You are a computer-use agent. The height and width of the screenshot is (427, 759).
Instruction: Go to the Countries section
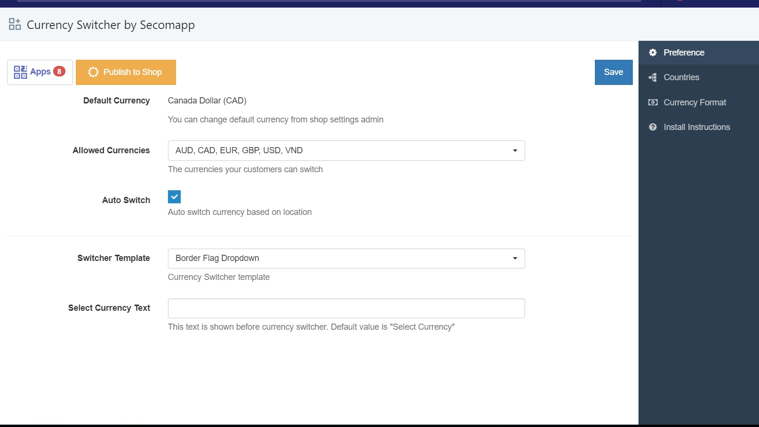point(699,77)
